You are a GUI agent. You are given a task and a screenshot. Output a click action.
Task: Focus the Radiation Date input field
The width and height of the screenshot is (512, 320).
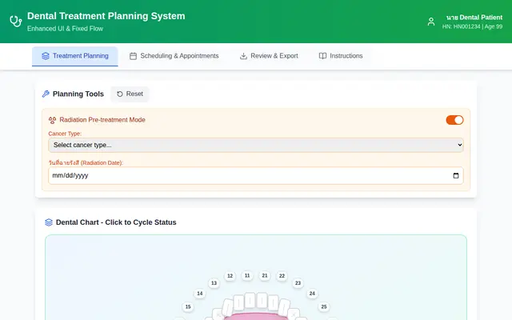coord(256,176)
